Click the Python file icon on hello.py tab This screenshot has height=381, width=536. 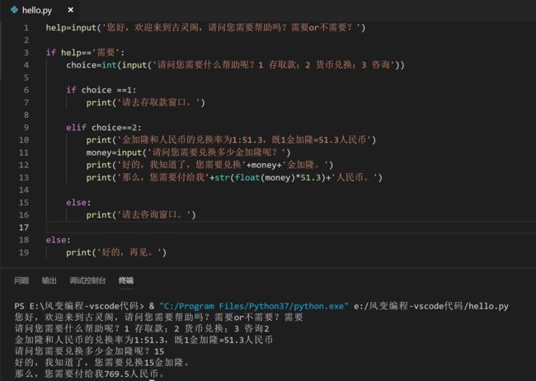click(14, 10)
